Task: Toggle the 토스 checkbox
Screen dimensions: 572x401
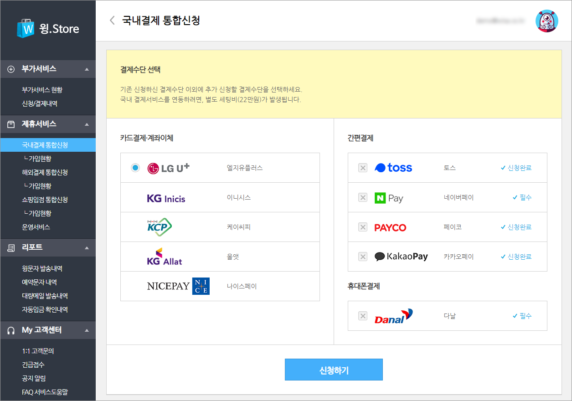Action: click(x=363, y=168)
